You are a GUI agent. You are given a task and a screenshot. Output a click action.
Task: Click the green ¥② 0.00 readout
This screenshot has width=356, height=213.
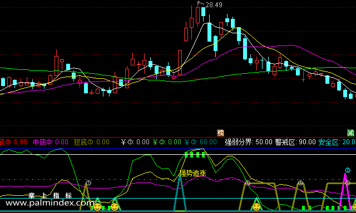(x=167, y=142)
